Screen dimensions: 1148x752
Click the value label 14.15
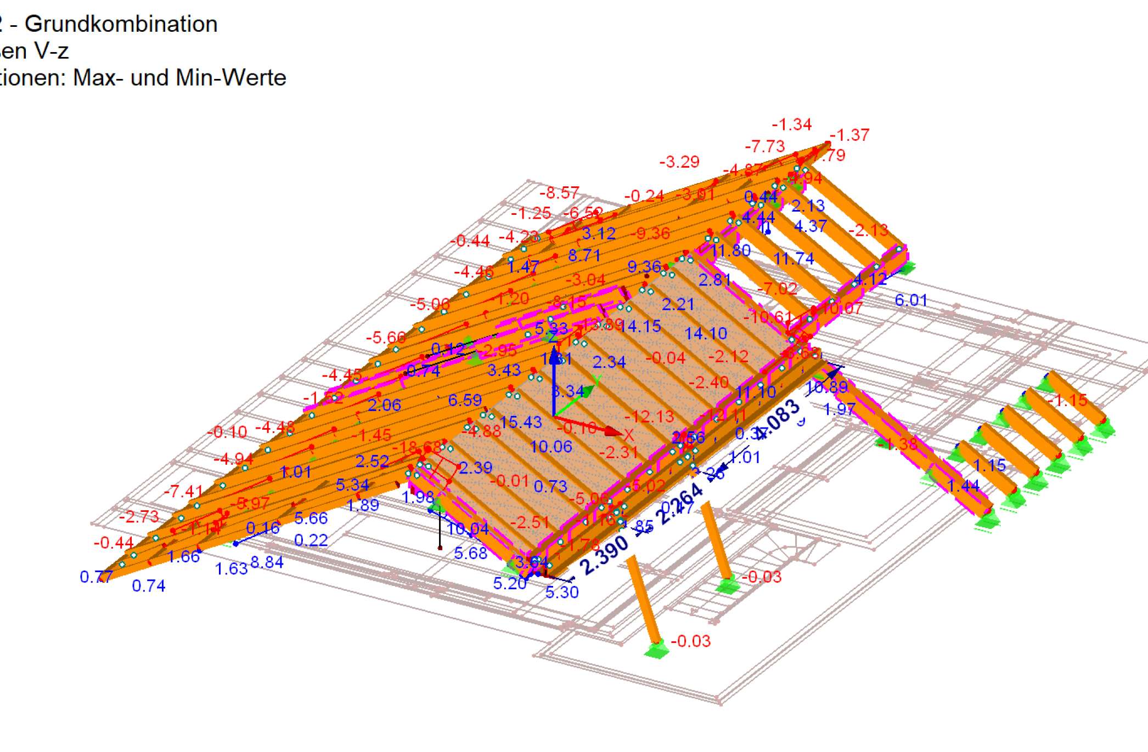click(x=640, y=327)
